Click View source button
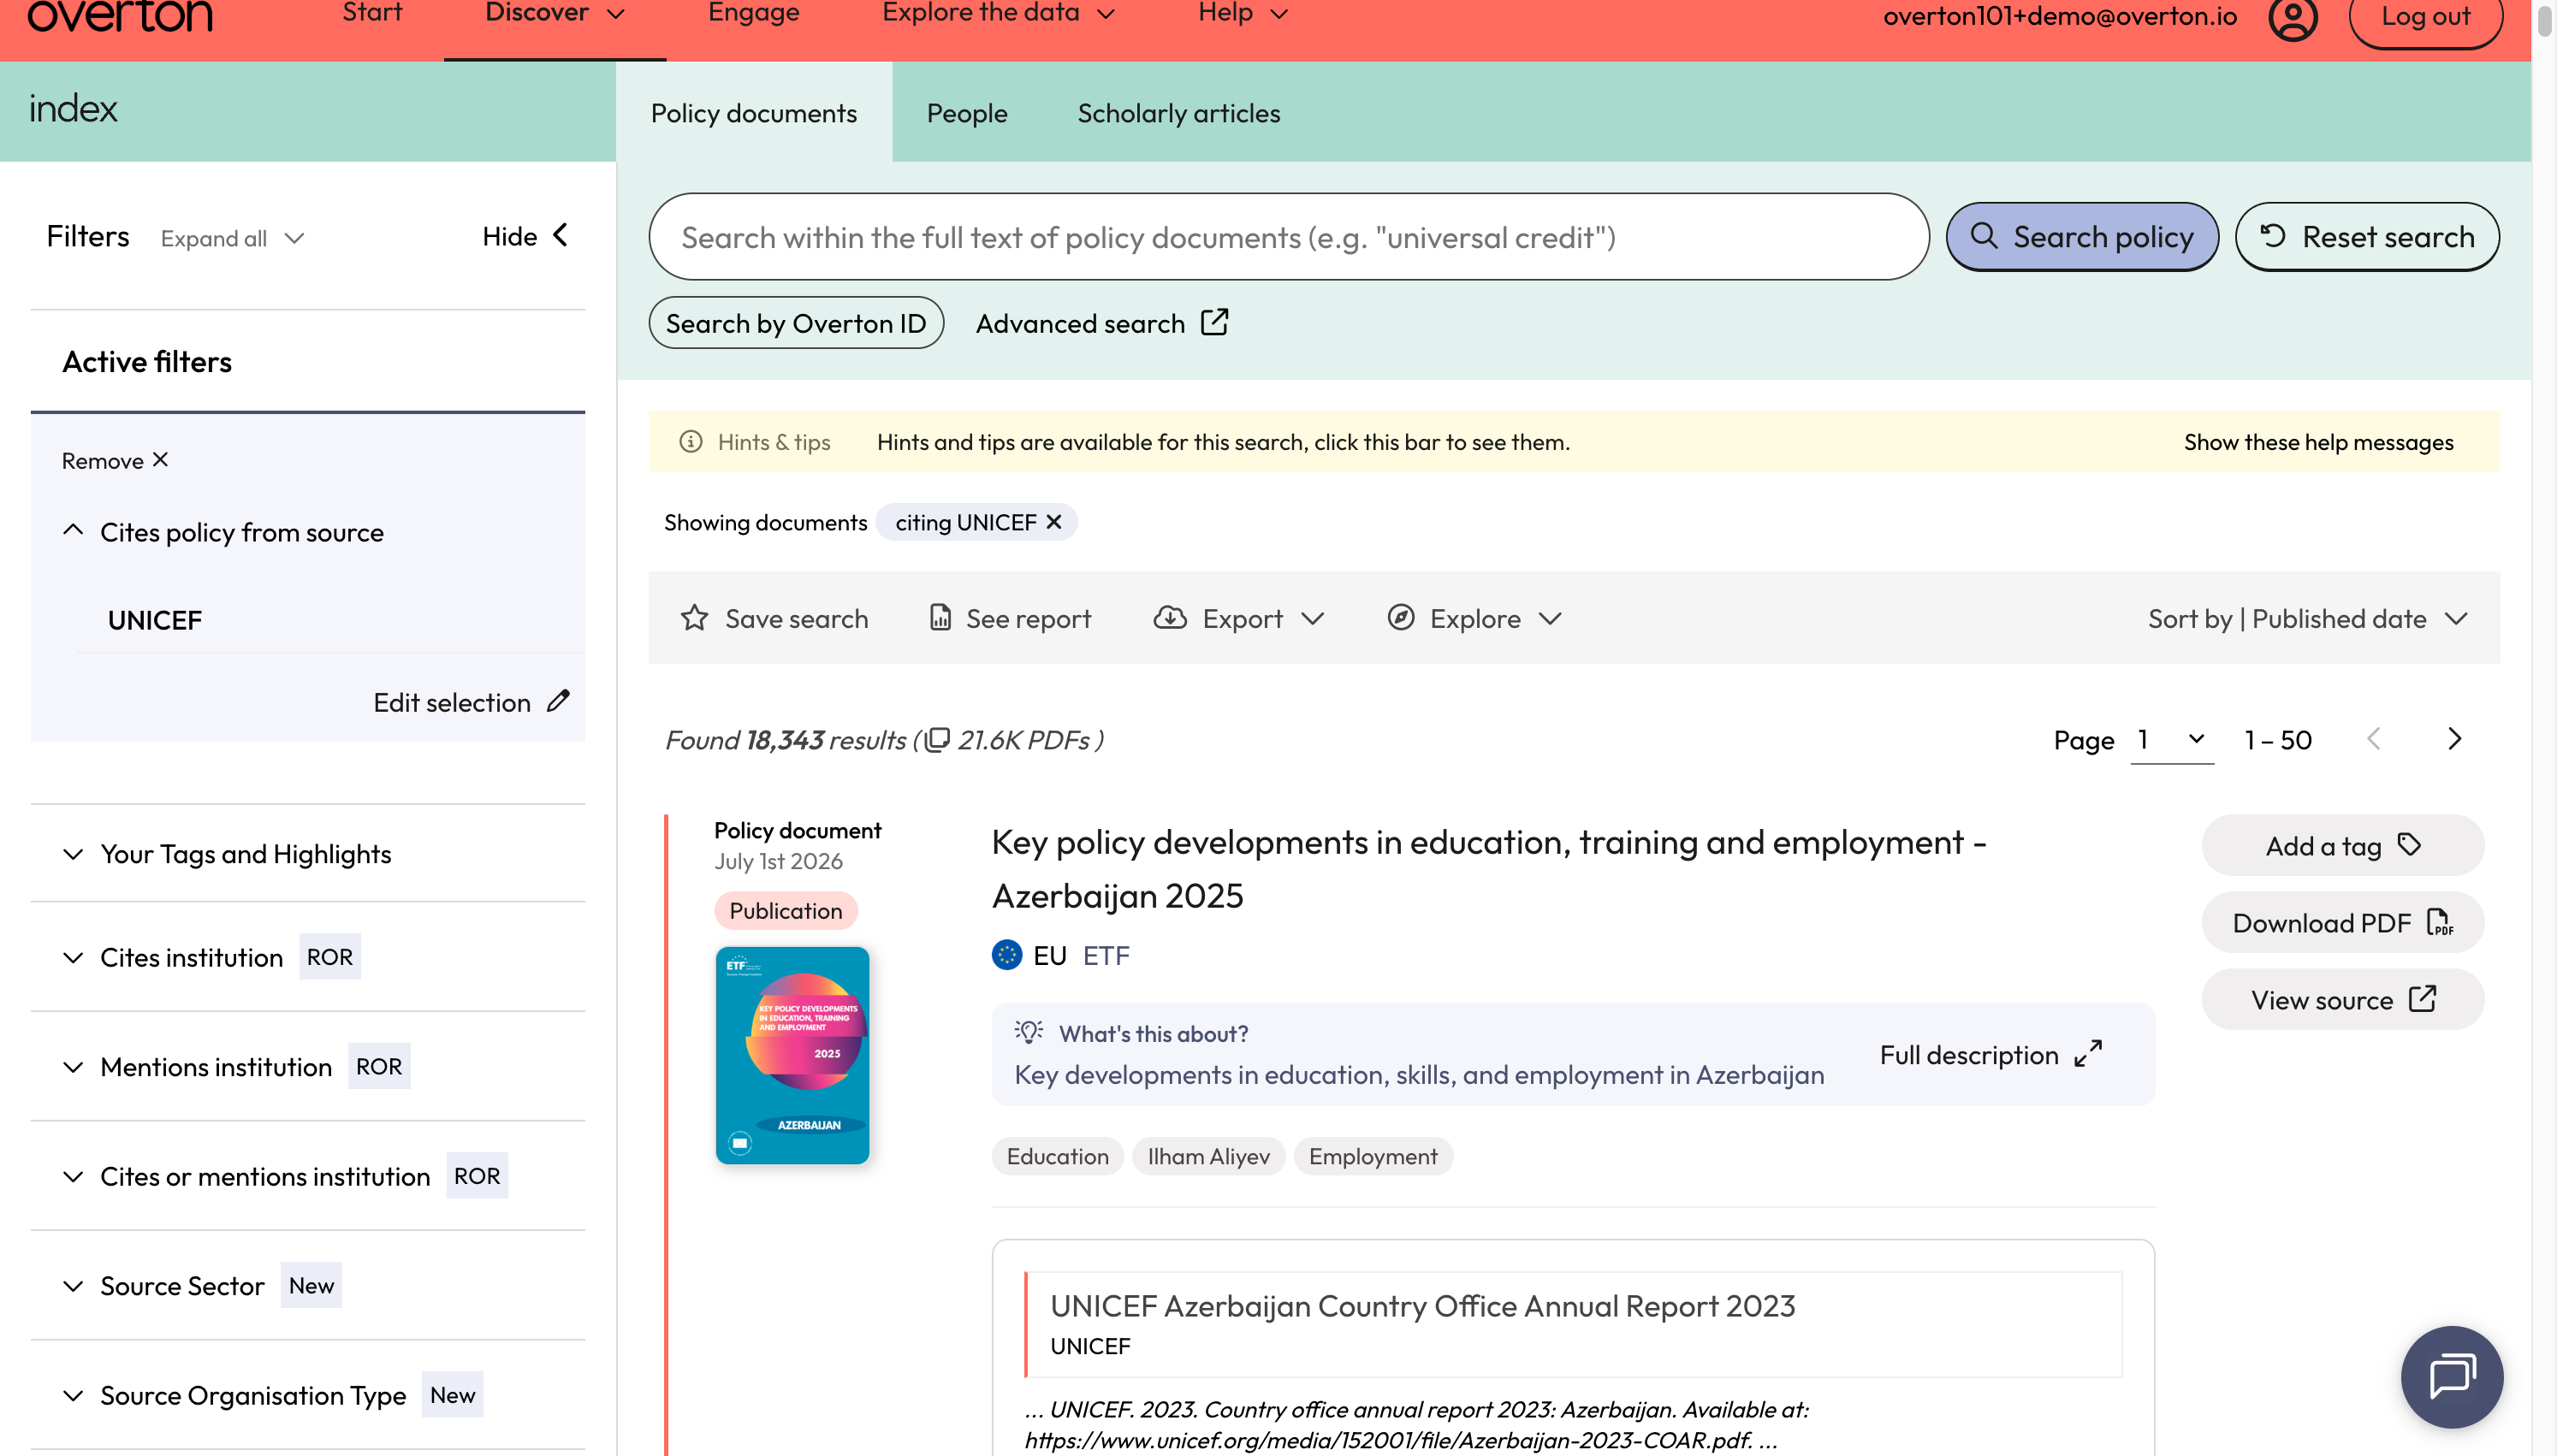The image size is (2557, 1456). click(2342, 1000)
